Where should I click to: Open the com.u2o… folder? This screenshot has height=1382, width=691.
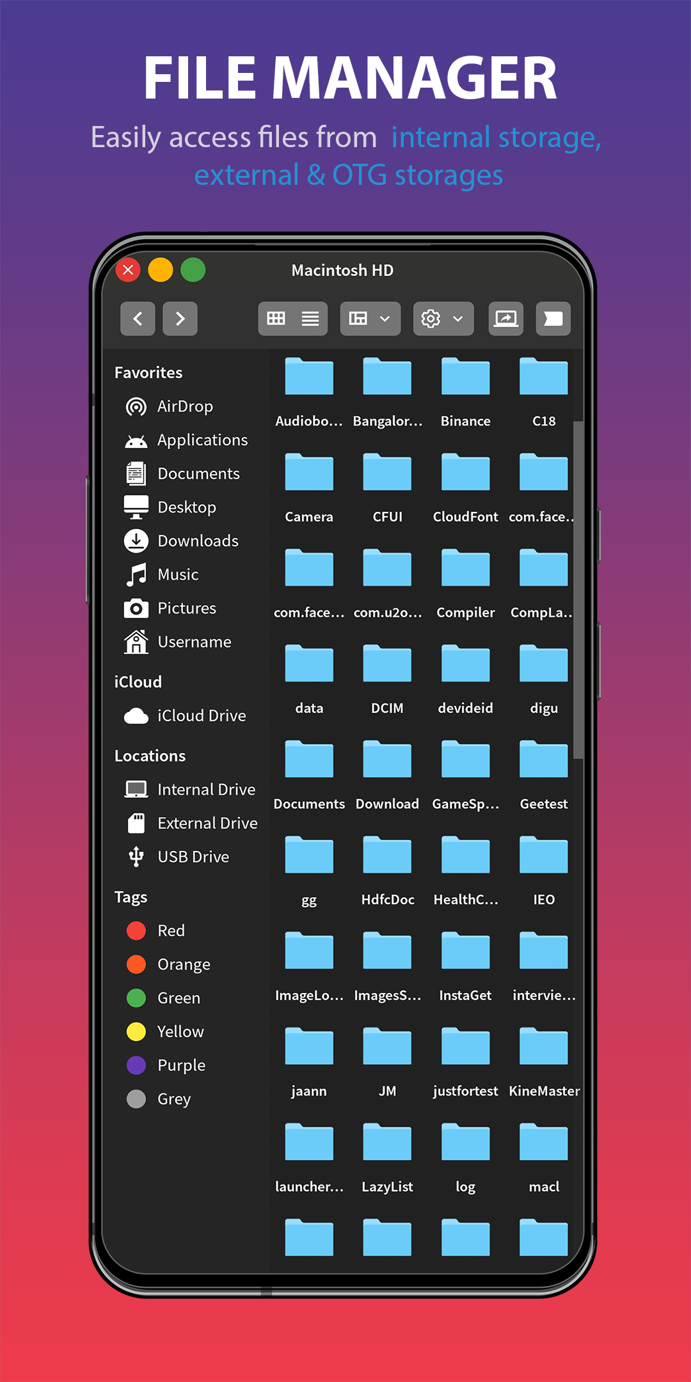387,584
